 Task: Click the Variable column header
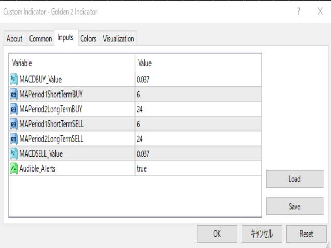[x=72, y=63]
